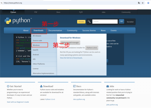Viewport: 151px width, 108px height.
Task: Click the Docs section heading
Action: tap(79, 86)
